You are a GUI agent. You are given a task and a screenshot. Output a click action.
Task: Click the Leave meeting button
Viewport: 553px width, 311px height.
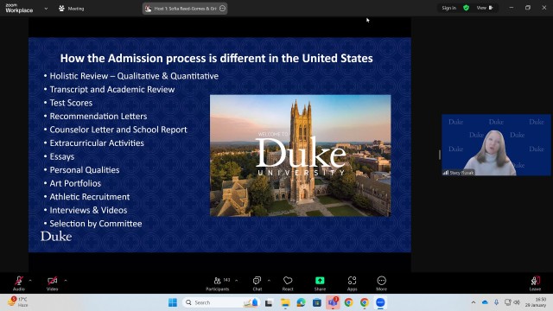coord(535,283)
